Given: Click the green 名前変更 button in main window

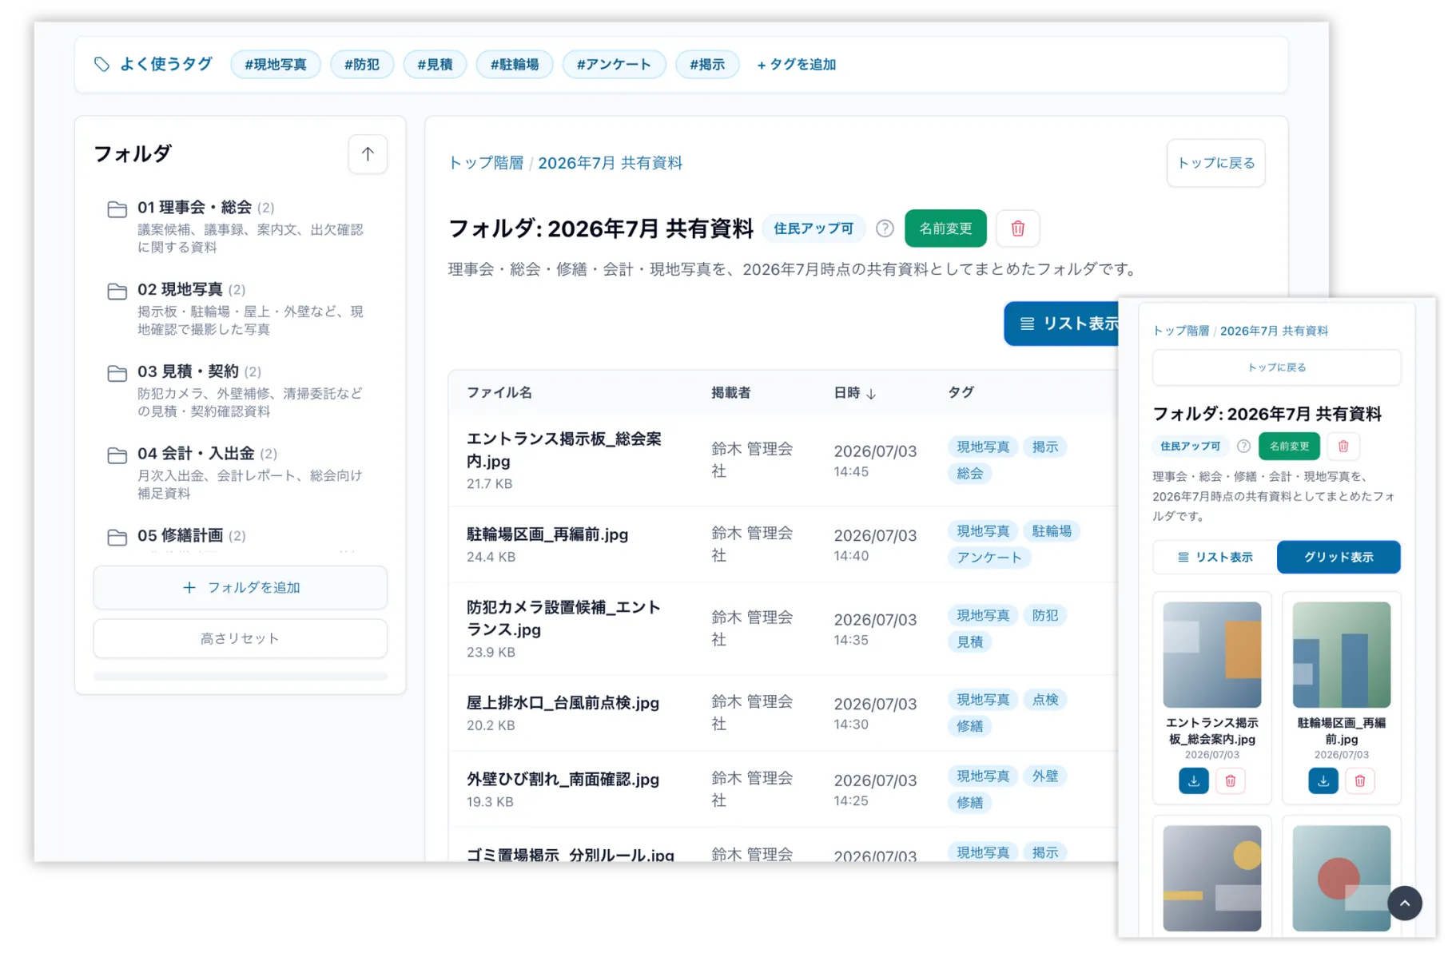Looking at the screenshot, I should coord(945,228).
